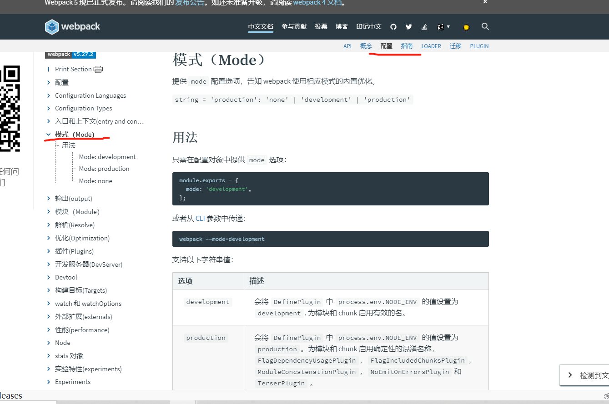Dismiss the Webpack 5 announcement banner

click(x=485, y=2)
